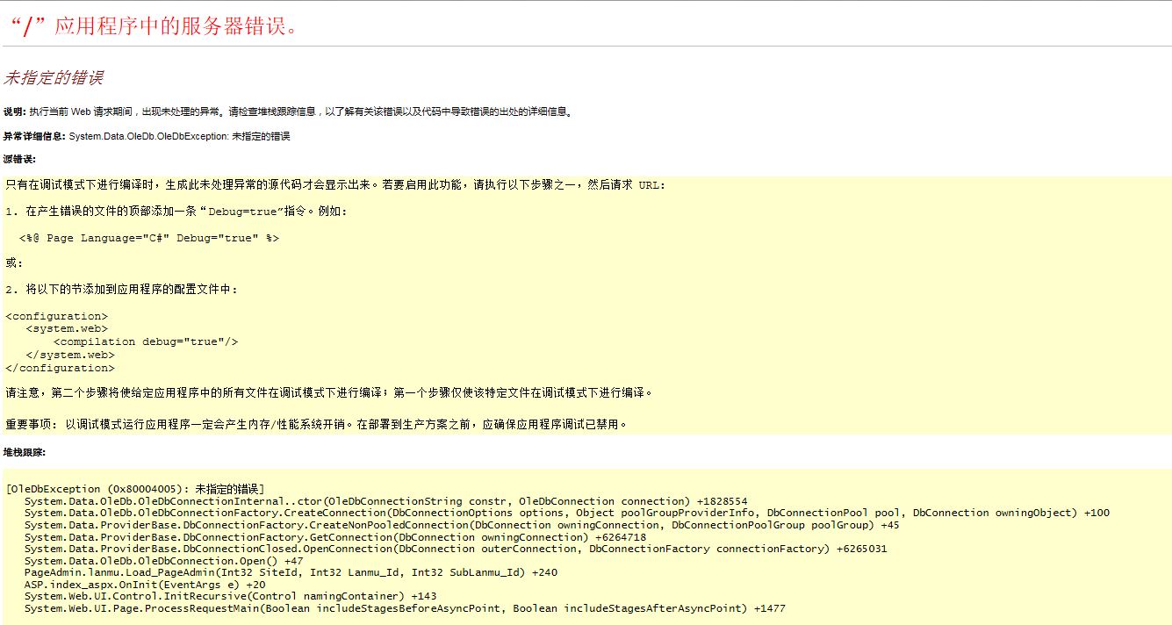Viewport: 1172px width, 625px height.
Task: Click the bold 异常详细信息 label
Action: click(33, 137)
